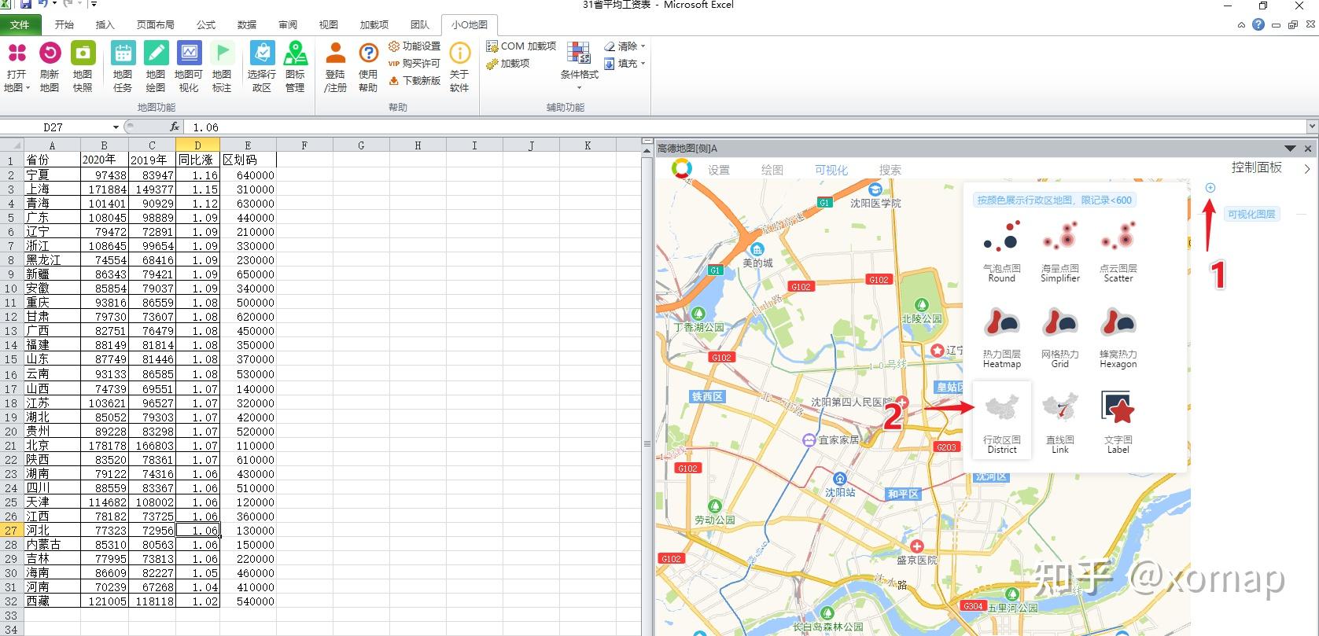Viewport: 1319px width, 636px height.
Task: Select row 27 header
Action: click(x=11, y=531)
